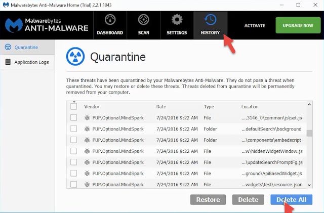324x213 pixels.
Task: Click the bug icon for updateSearchPromptFg.js row
Action: 87,162
